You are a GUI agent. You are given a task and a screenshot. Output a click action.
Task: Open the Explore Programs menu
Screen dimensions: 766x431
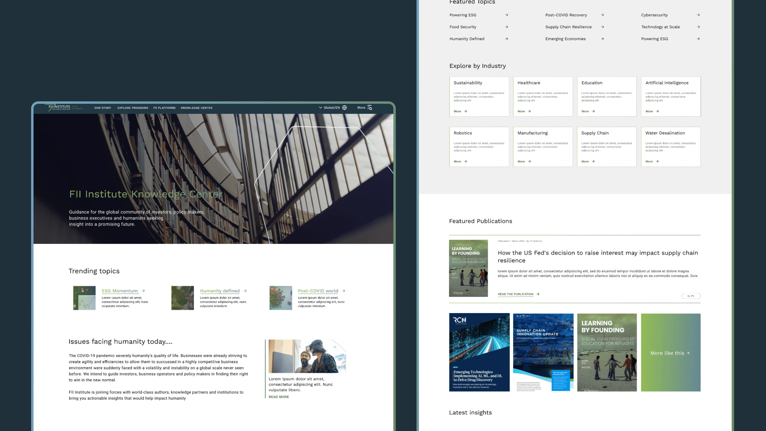pos(133,108)
